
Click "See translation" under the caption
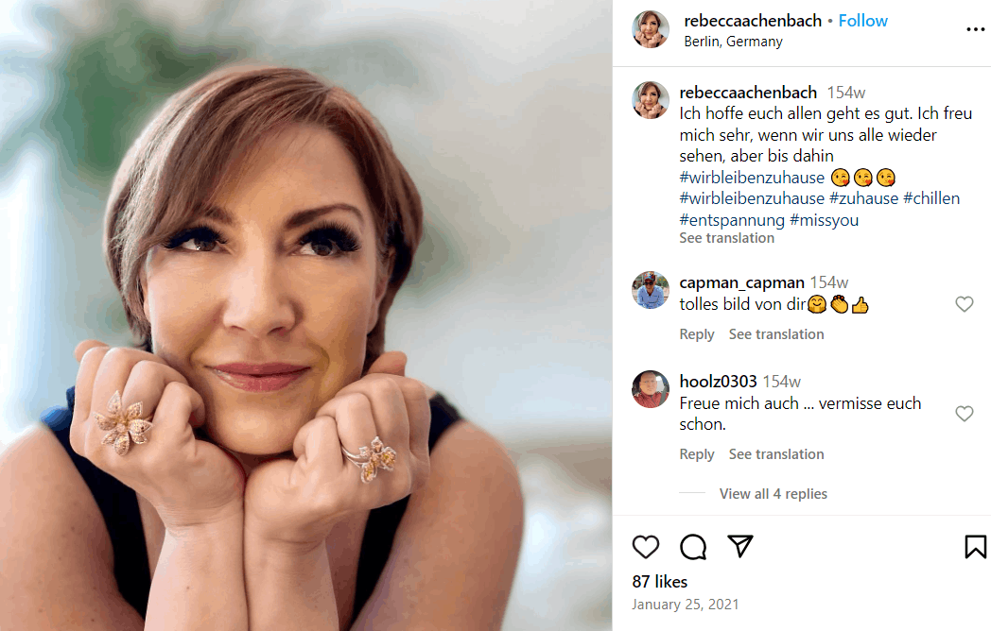(x=726, y=237)
